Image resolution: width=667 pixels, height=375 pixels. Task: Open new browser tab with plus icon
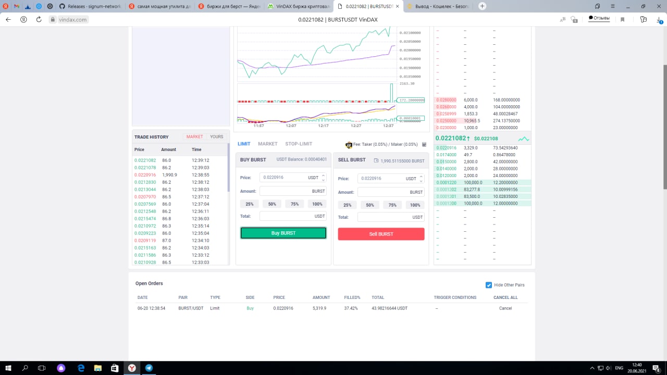482,6
